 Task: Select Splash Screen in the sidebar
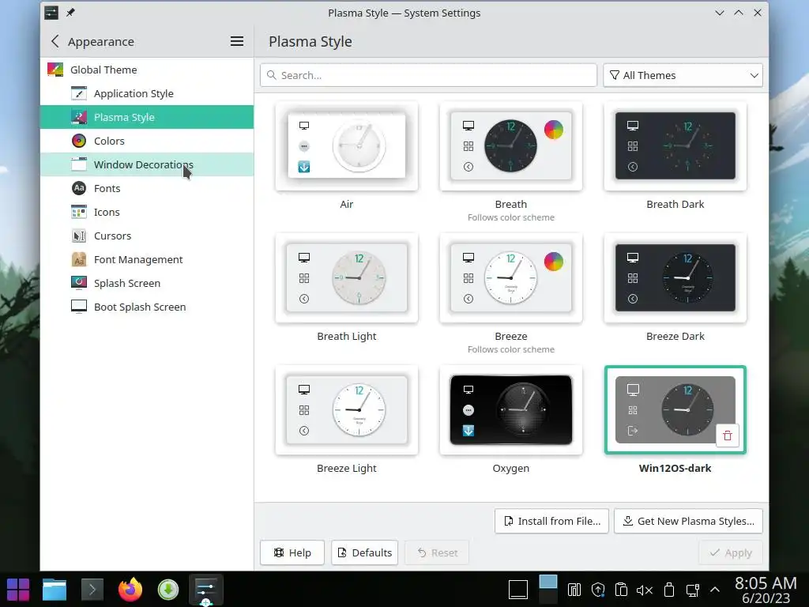[146, 284]
